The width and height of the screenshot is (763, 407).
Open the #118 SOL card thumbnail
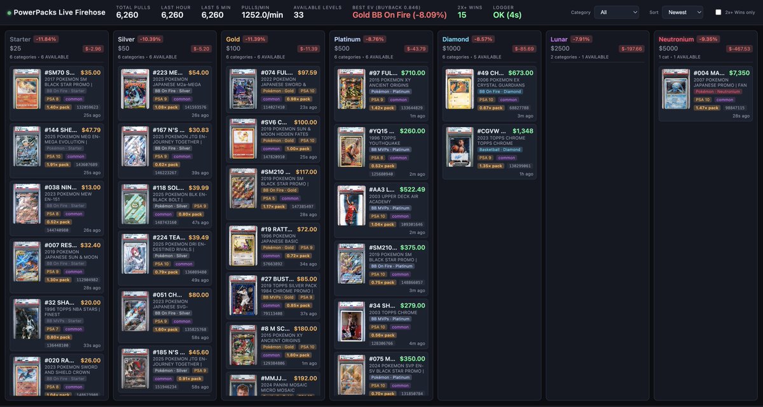135,203
